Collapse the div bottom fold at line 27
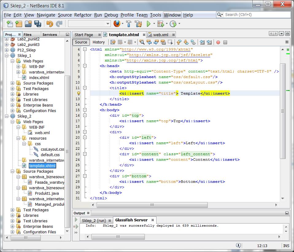The image size is (294, 252). coord(85,176)
